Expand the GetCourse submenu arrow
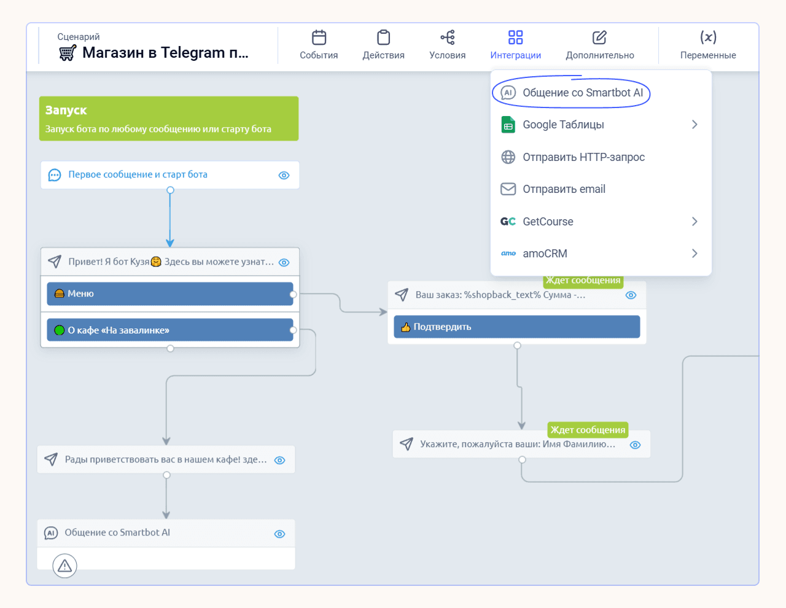This screenshot has height=608, width=786. [695, 222]
